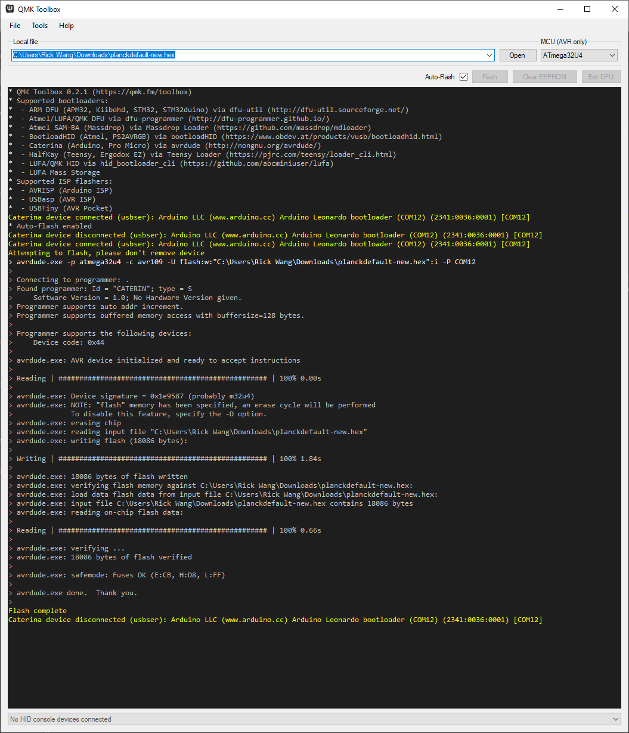Click the Open button to browse hex files

point(518,54)
